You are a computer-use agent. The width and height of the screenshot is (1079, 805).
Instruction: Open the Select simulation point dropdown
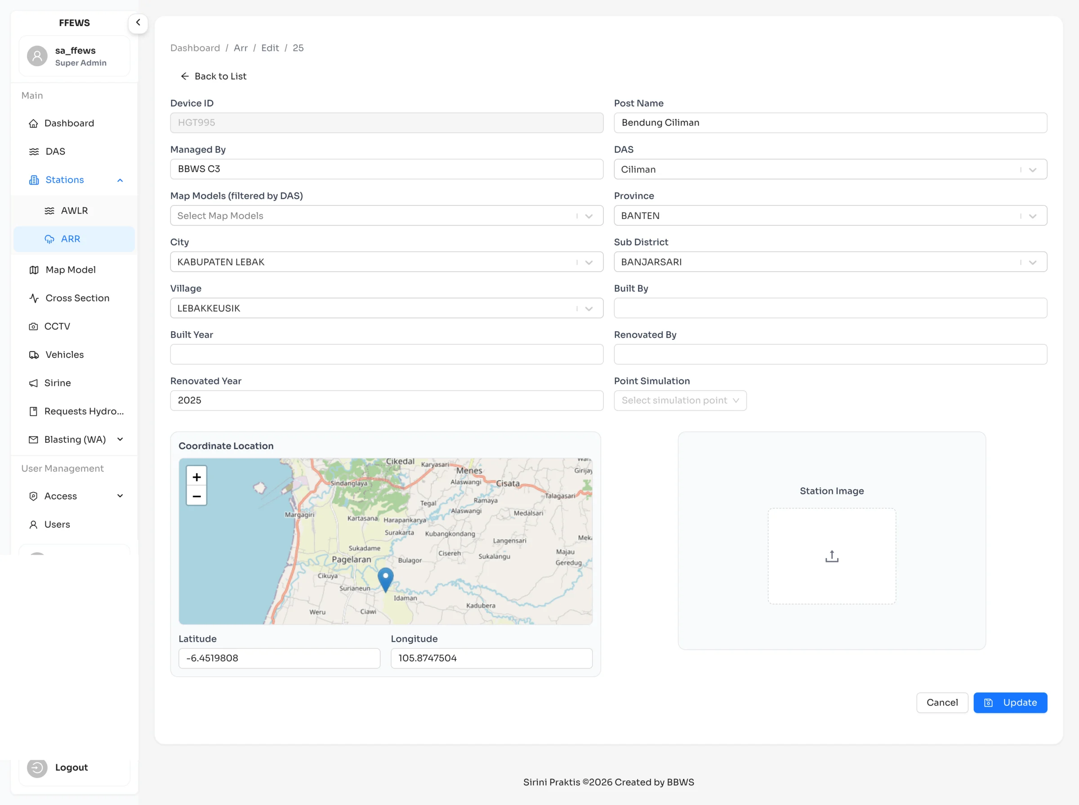pos(680,400)
